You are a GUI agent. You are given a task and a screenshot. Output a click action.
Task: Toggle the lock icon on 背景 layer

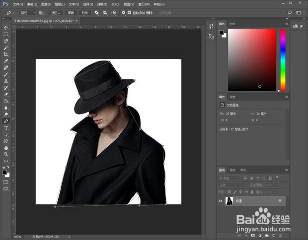coord(280,201)
